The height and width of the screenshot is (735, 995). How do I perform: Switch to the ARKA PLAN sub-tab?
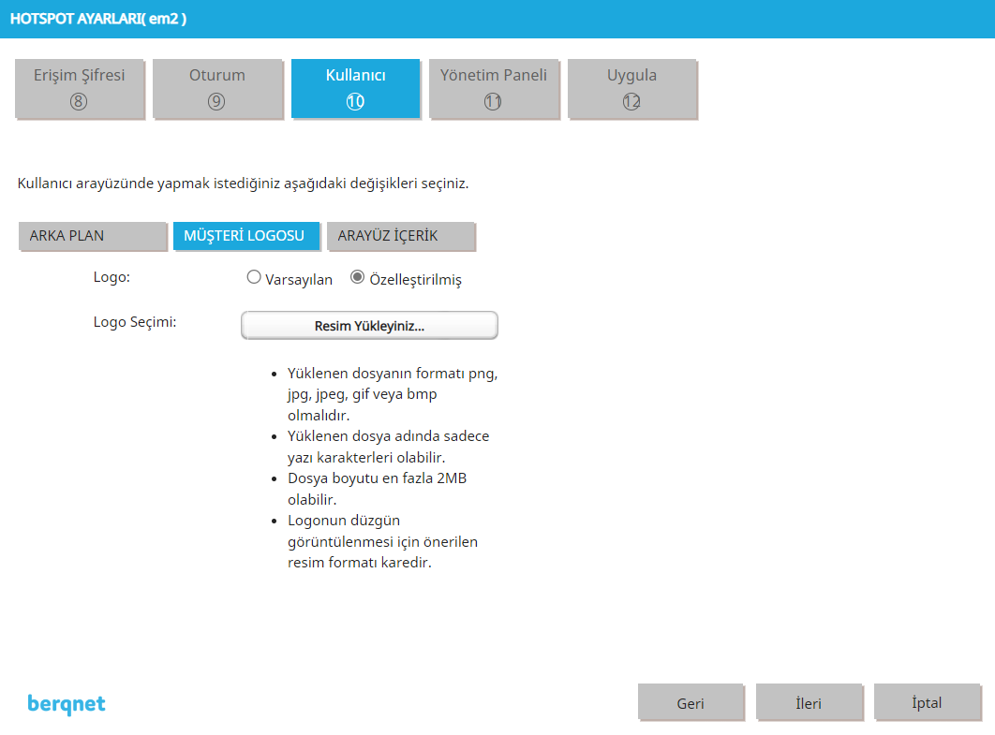[93, 236]
